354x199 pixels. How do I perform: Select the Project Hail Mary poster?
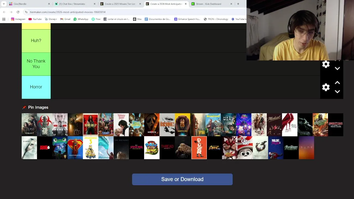(x=228, y=125)
